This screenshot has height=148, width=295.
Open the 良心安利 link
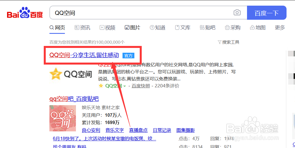pos(91,130)
